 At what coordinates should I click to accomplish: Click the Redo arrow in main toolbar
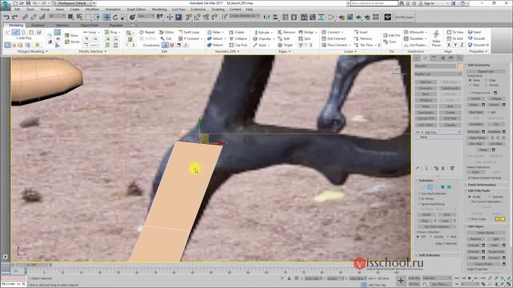pyautogui.click(x=14, y=17)
